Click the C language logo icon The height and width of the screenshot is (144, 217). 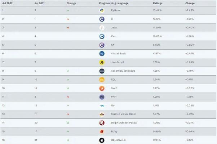102,19
